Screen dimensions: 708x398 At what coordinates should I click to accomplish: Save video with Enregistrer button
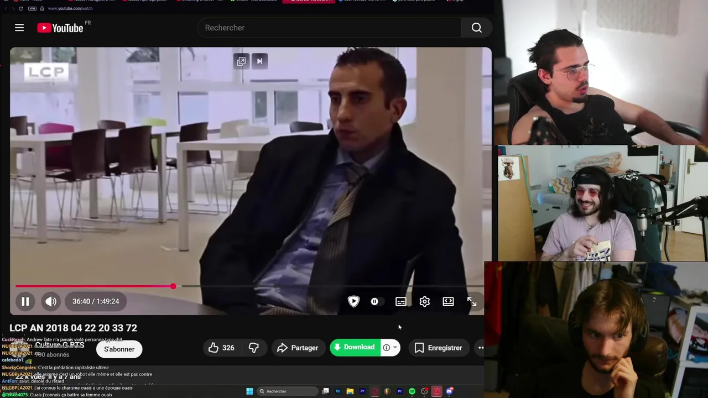click(438, 348)
